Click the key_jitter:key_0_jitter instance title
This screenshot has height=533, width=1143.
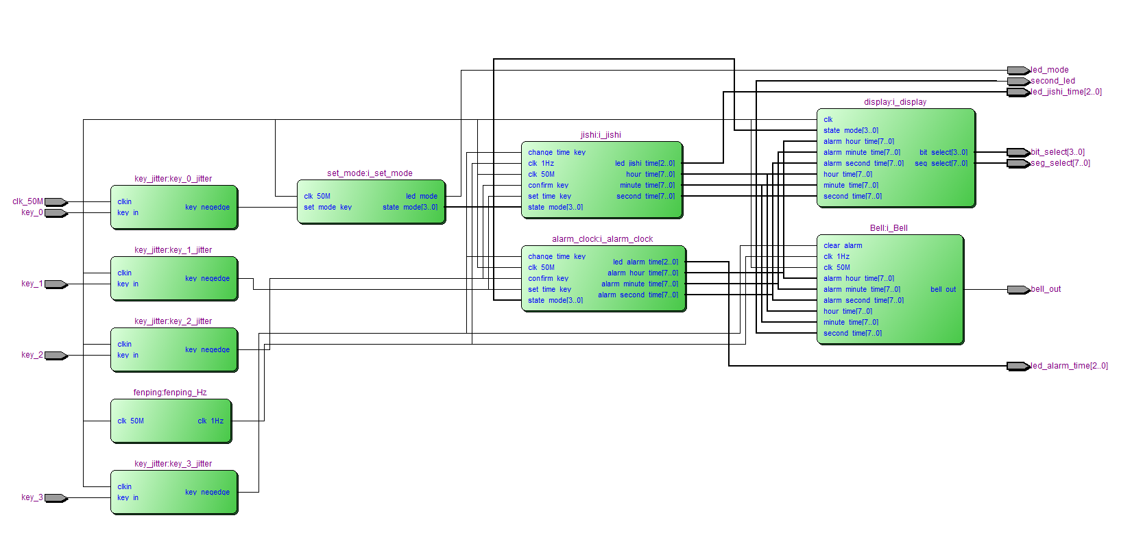[173, 179]
